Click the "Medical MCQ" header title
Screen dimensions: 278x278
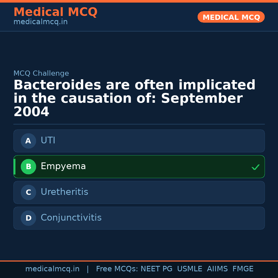(x=55, y=12)
